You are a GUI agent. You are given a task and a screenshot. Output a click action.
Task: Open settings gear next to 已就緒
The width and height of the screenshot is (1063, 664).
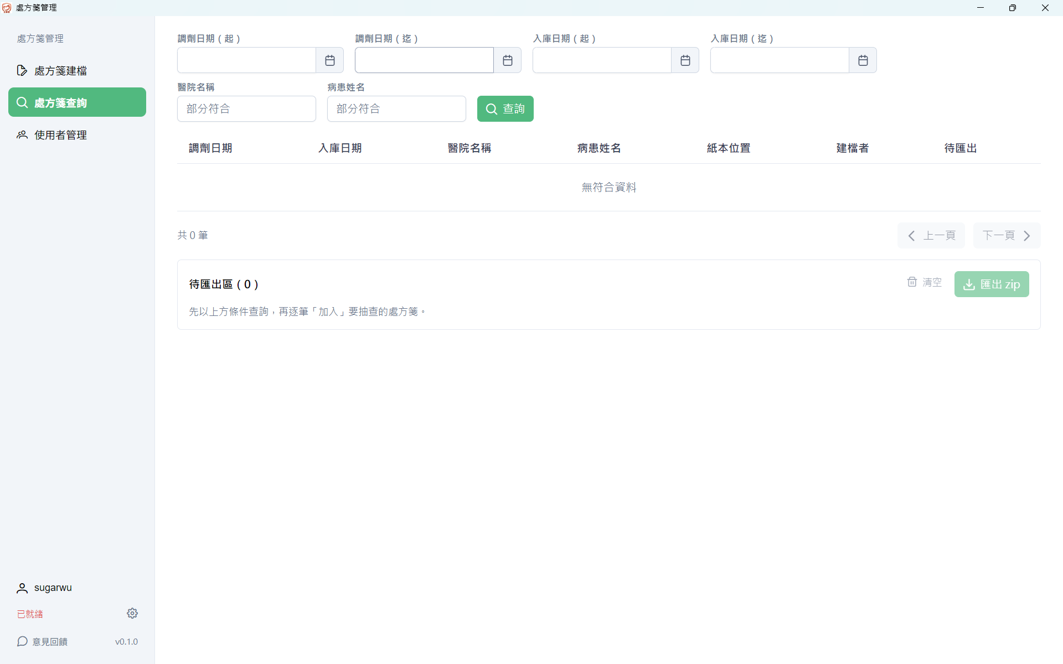click(132, 613)
